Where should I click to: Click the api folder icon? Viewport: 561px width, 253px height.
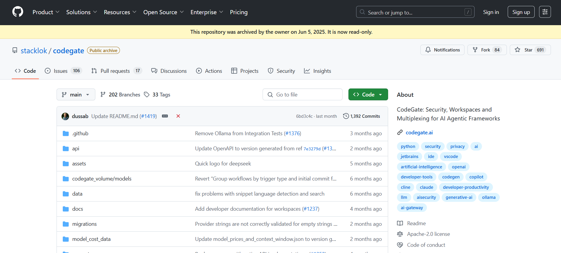(x=66, y=149)
